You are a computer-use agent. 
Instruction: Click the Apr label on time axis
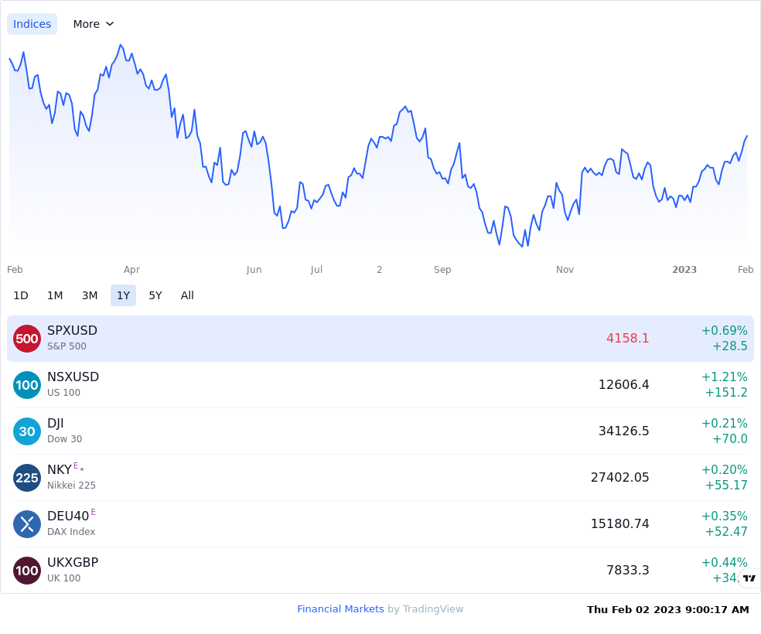(131, 270)
